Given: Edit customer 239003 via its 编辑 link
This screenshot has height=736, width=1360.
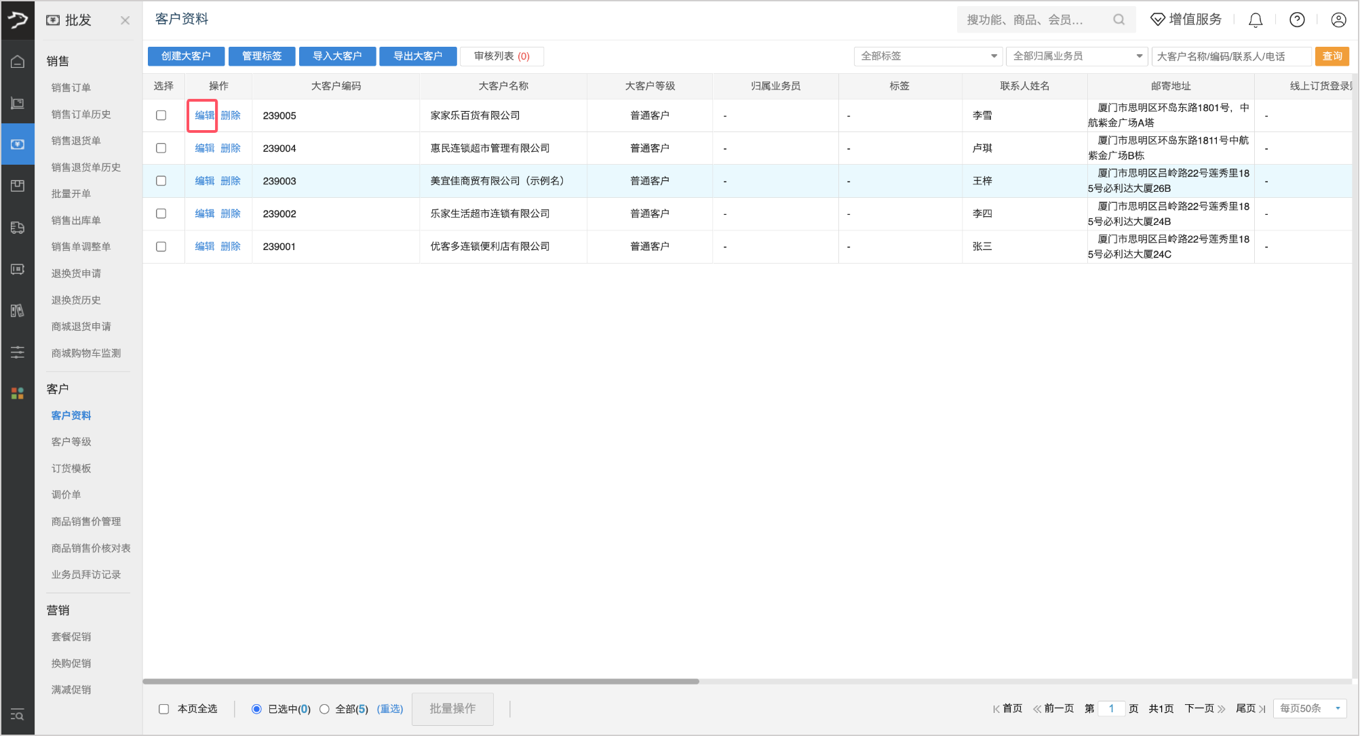Looking at the screenshot, I should pyautogui.click(x=204, y=181).
